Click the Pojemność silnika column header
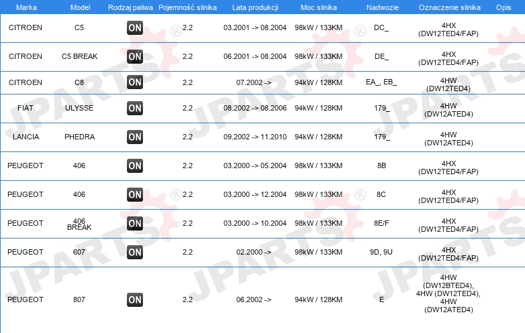This screenshot has height=333, width=525. [x=187, y=7]
